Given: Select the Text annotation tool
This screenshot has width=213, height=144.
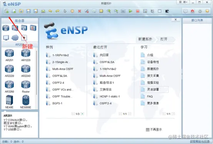Looking at the screenshot, I should [94, 11].
